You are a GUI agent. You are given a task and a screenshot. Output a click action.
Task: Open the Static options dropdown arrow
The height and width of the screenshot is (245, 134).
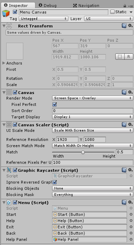tap(131, 12)
